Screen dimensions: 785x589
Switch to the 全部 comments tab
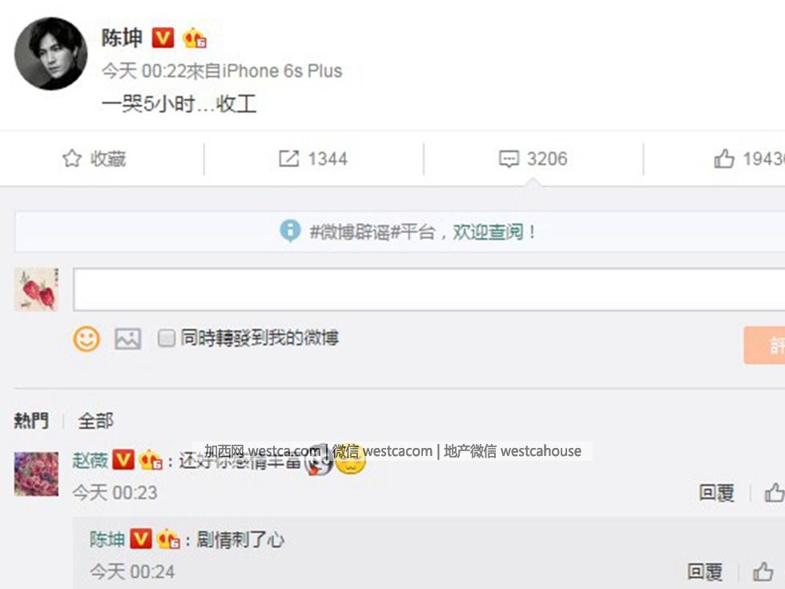point(95,421)
